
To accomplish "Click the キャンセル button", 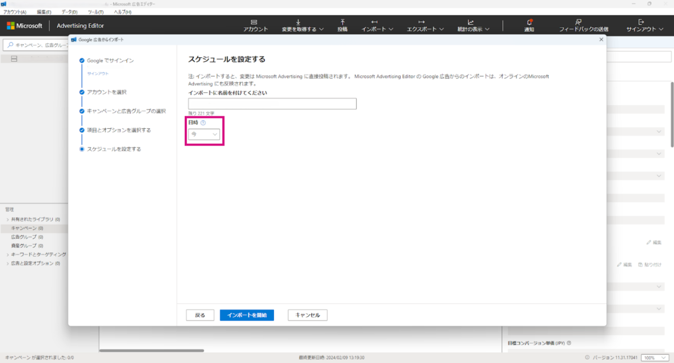I will (308, 315).
